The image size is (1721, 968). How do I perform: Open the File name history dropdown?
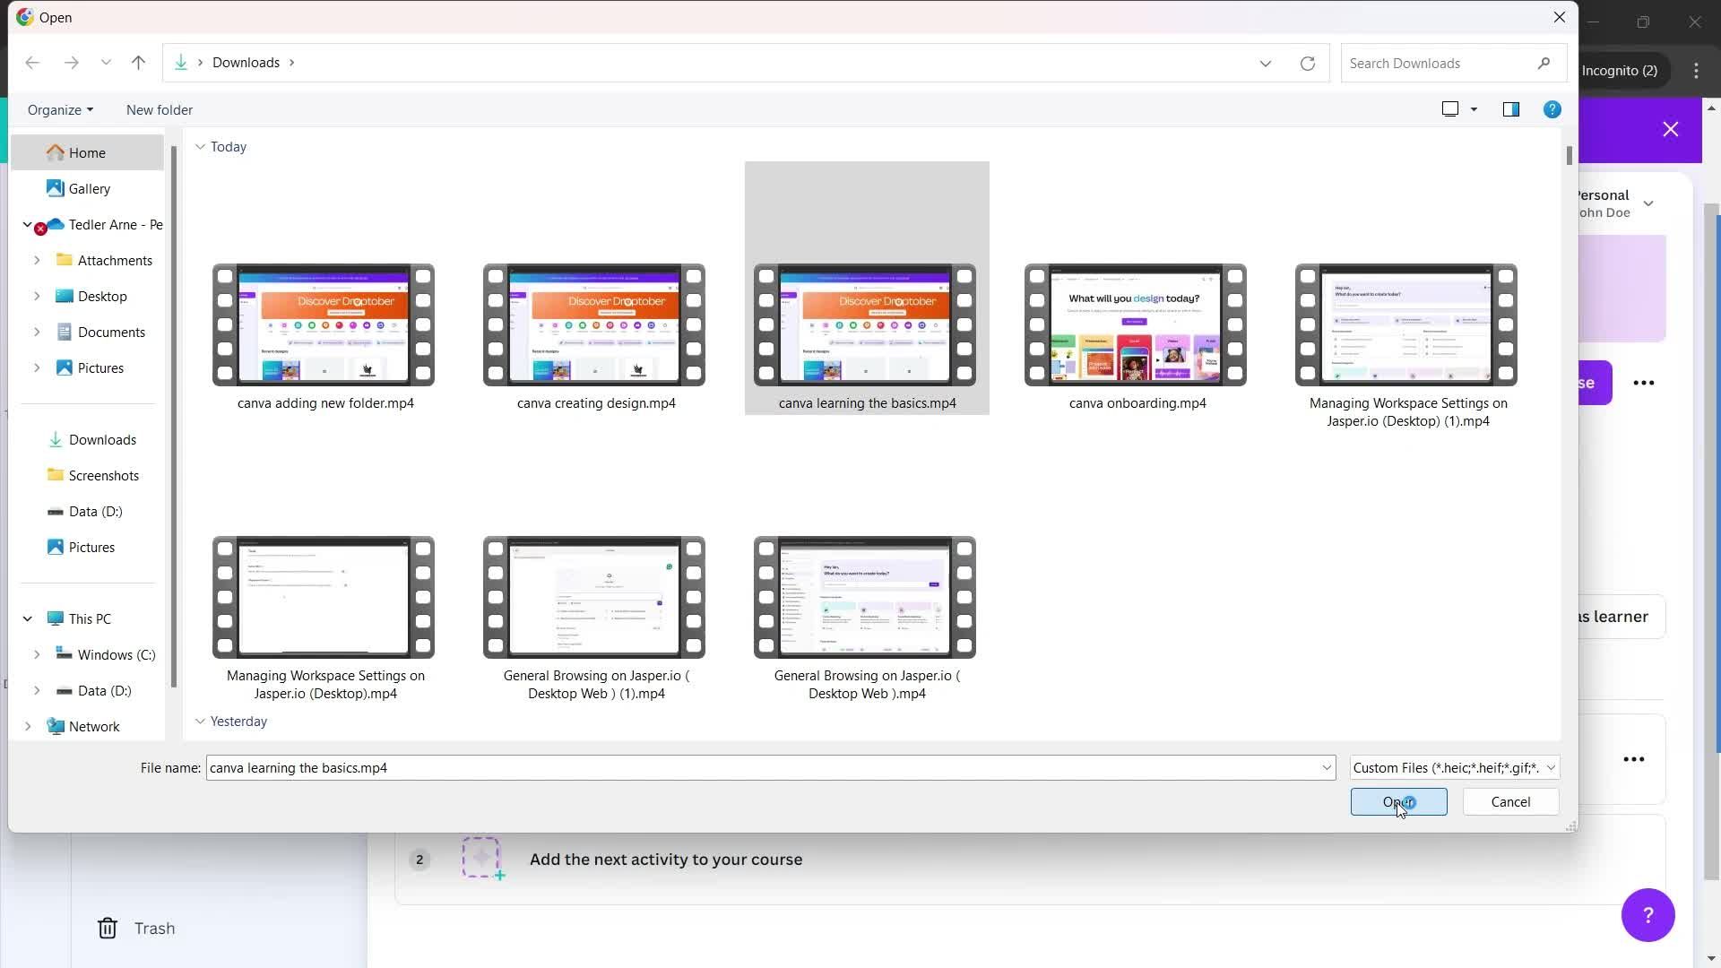1327,768
